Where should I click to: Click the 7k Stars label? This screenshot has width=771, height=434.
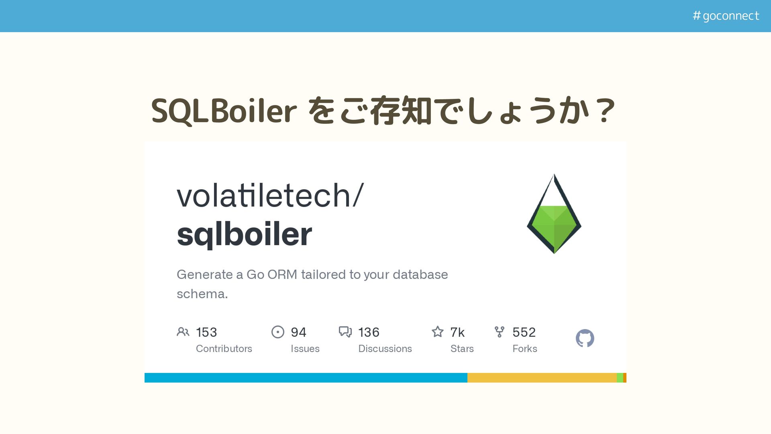point(462,348)
